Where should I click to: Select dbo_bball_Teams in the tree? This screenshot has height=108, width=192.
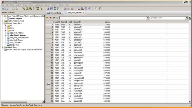pyautogui.click(x=16, y=40)
